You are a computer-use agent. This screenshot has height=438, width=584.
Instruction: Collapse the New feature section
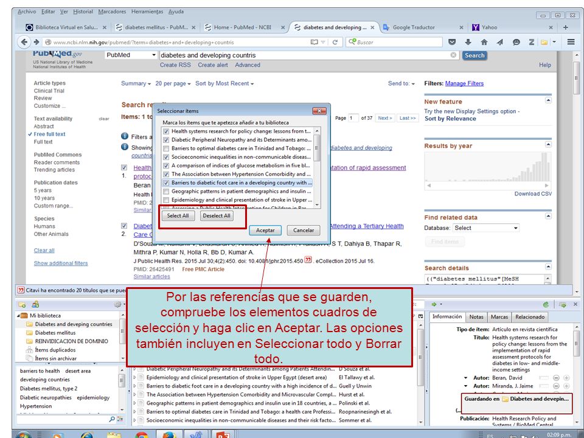tap(548, 100)
